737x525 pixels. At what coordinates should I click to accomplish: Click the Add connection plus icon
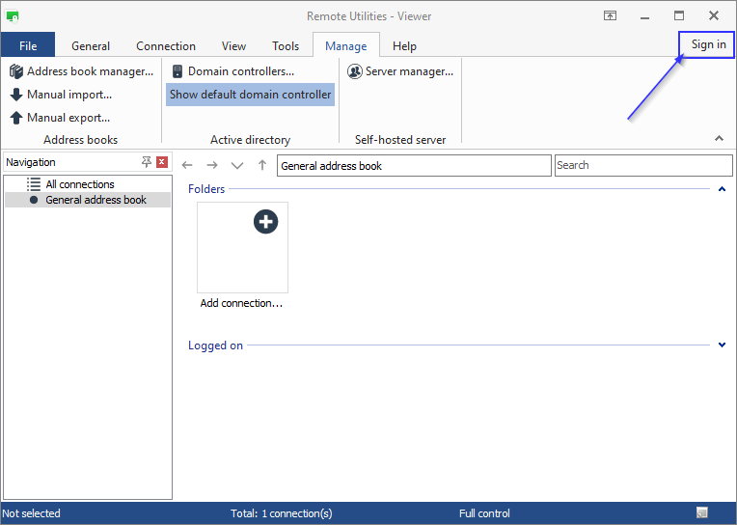tap(265, 221)
